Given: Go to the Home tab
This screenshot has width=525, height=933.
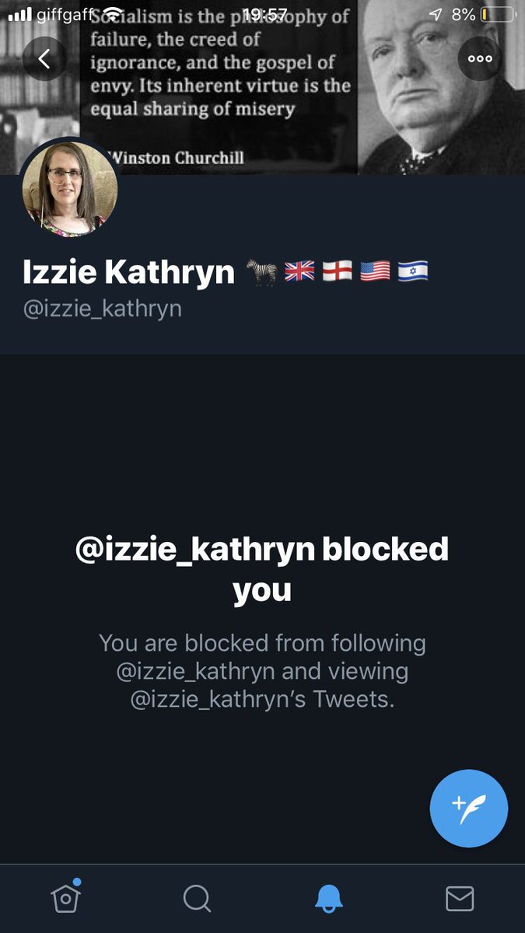Looking at the screenshot, I should pyautogui.click(x=66, y=898).
